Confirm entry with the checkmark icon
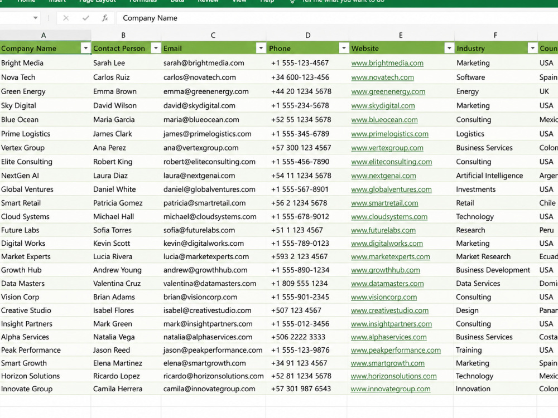The image size is (558, 418). pos(85,18)
